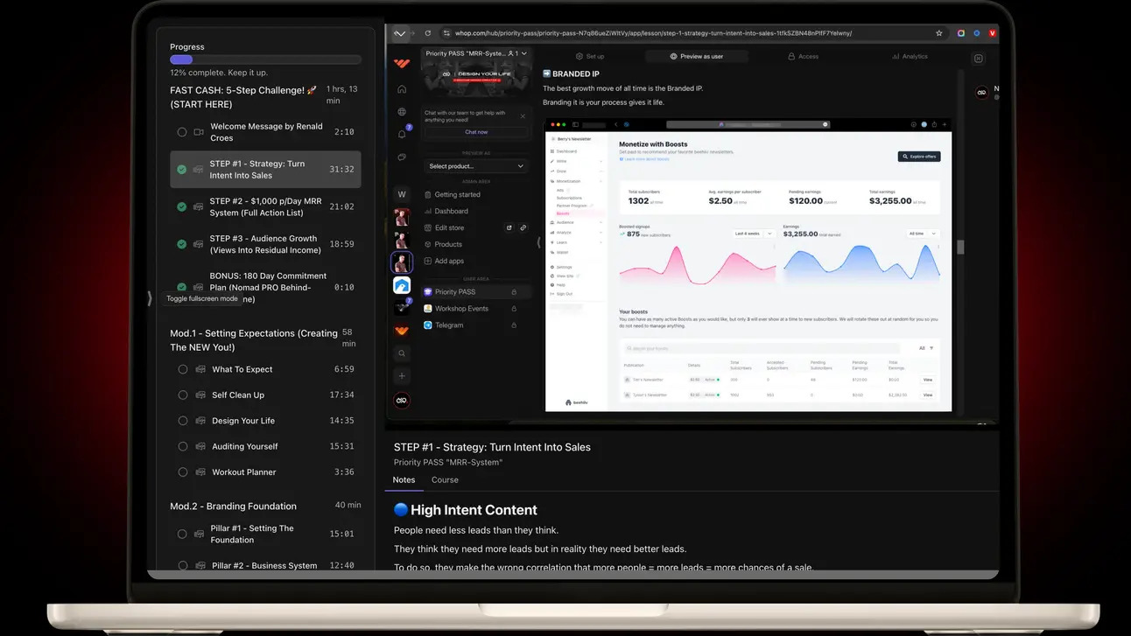Click the red V browser extension icon
The height and width of the screenshot is (636, 1131).
click(x=993, y=33)
